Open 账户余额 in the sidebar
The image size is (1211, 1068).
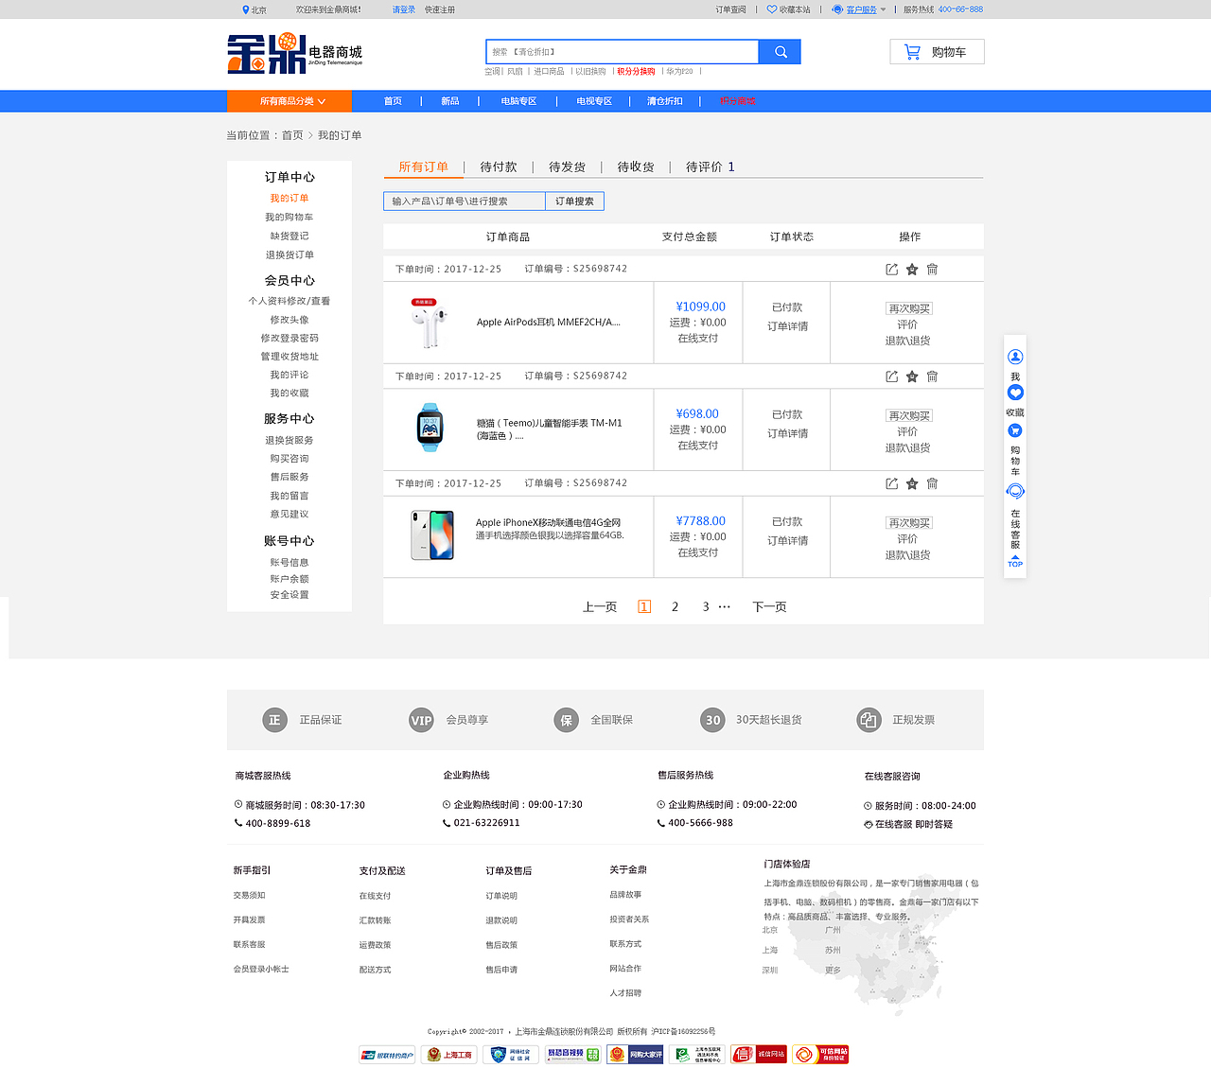pyautogui.click(x=290, y=579)
